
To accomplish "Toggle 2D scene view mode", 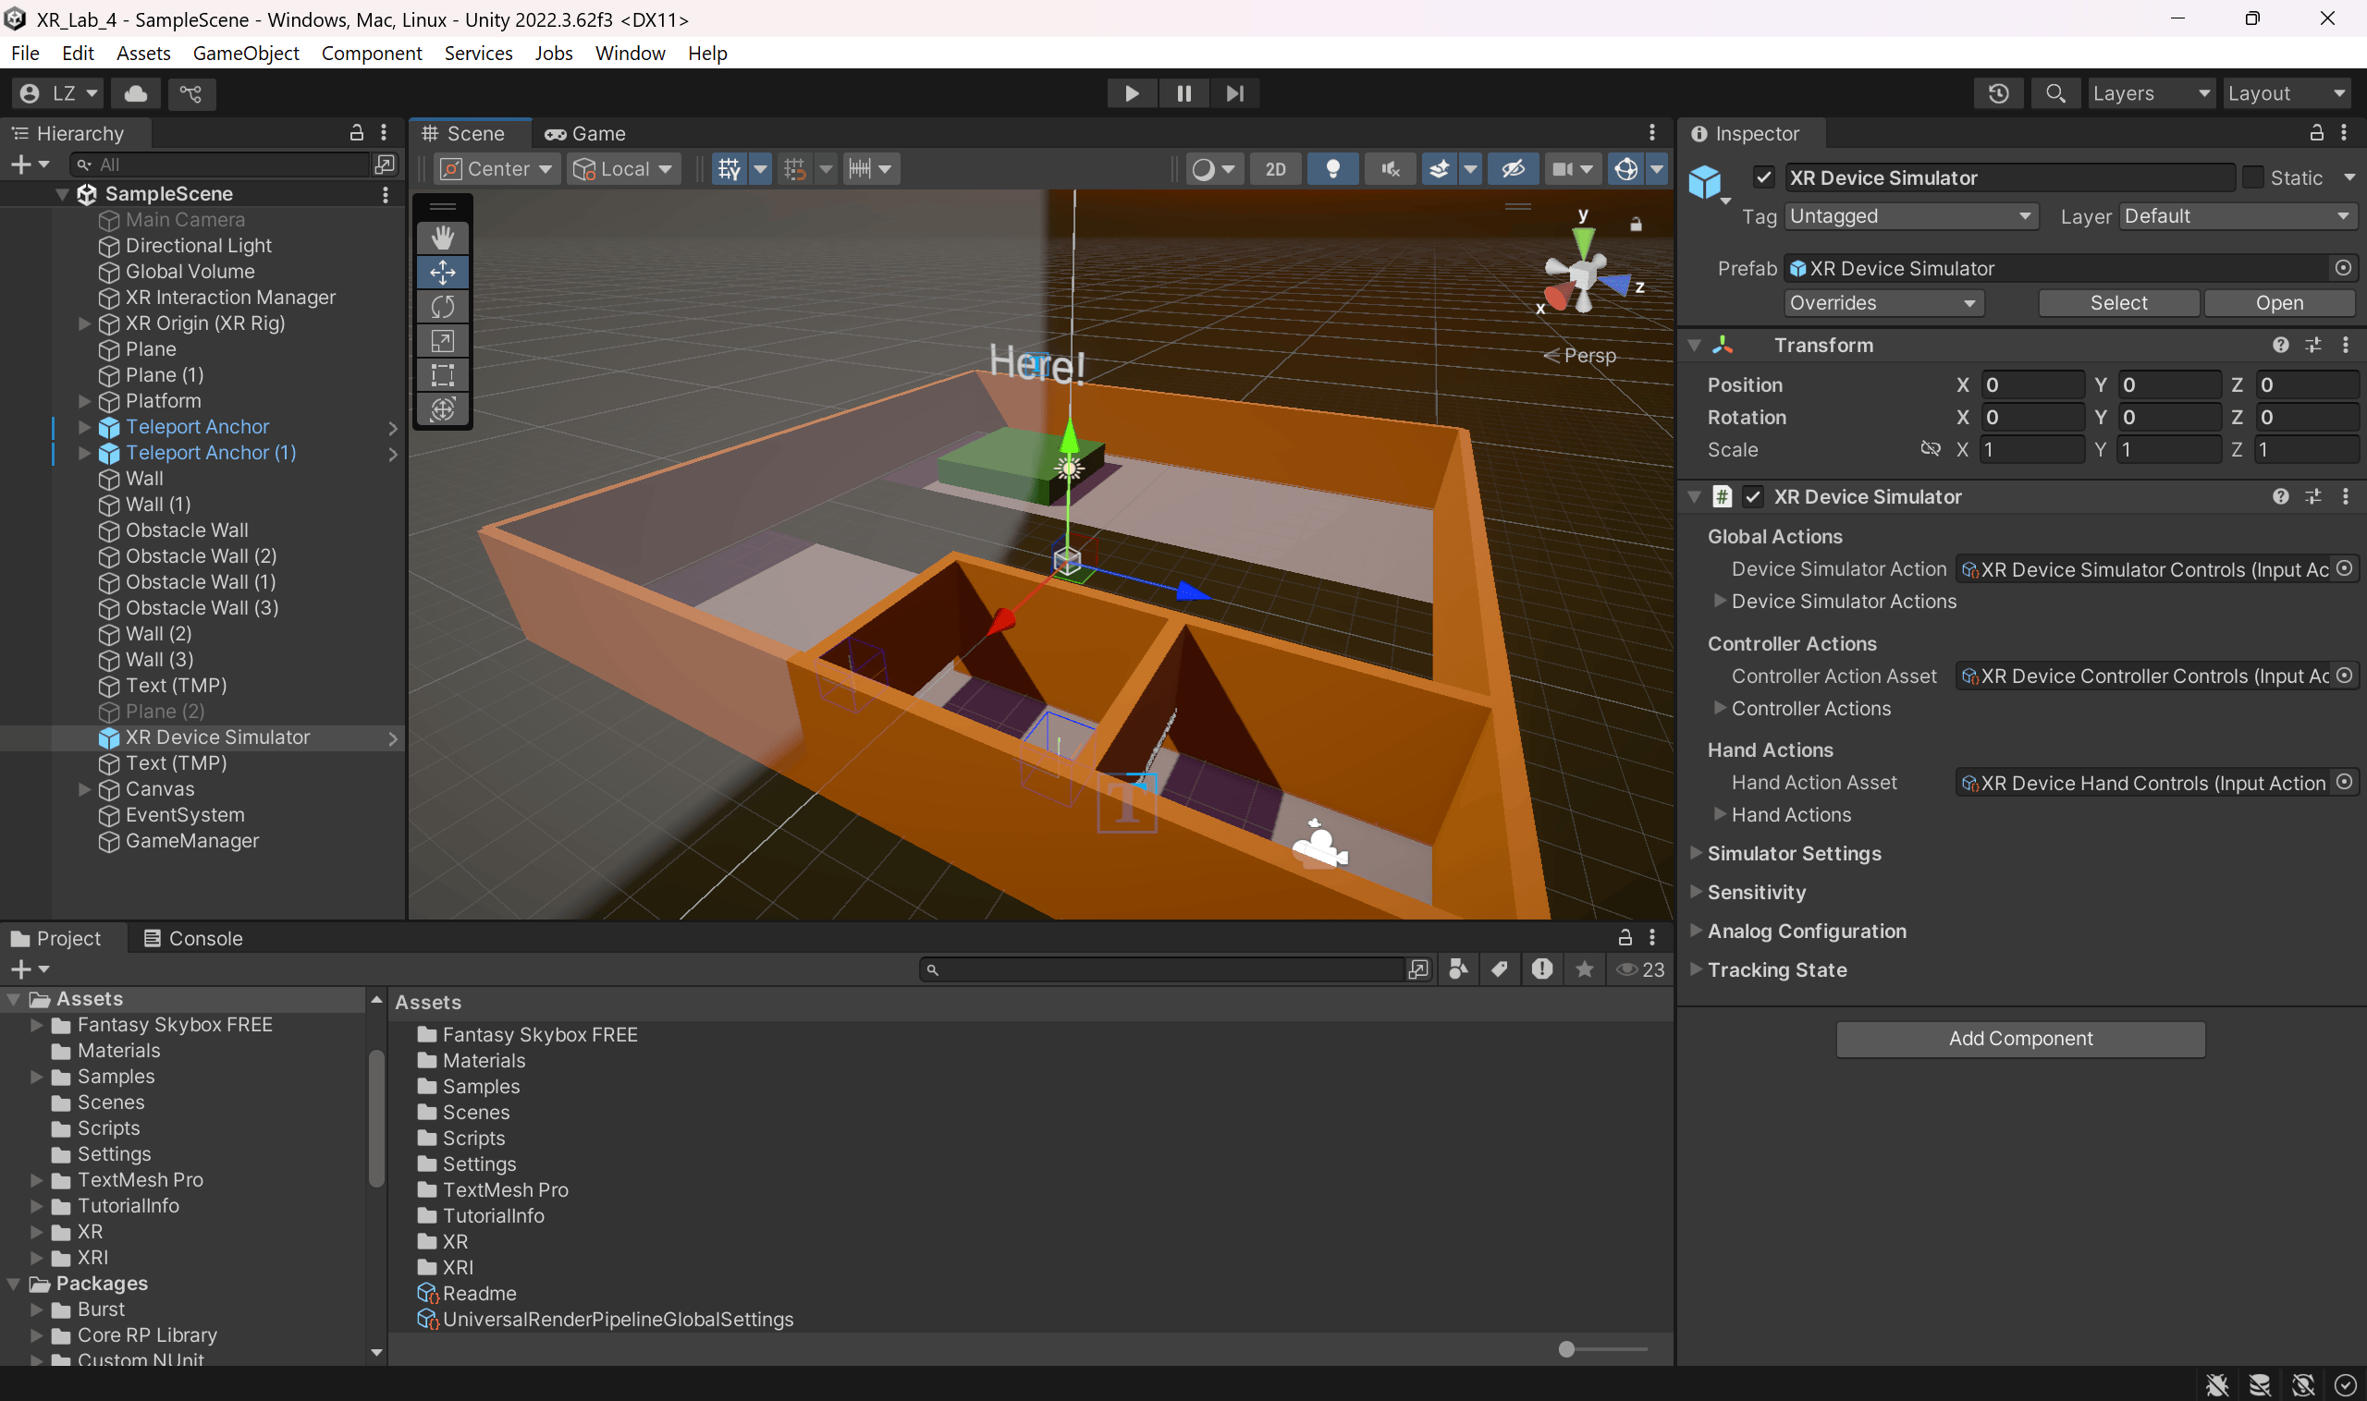I will click(1275, 169).
